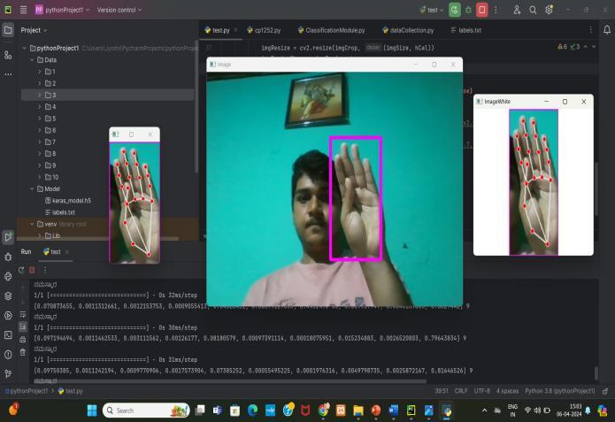615x422 pixels.
Task: Collapse the Data folder
Action: 32,60
